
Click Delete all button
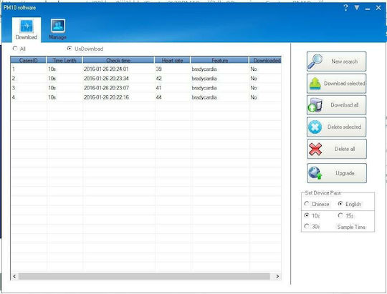click(337, 149)
